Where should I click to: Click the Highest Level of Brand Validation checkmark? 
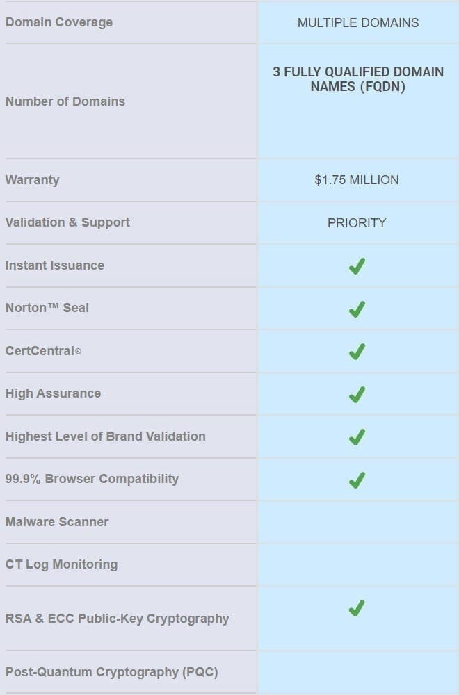(x=357, y=437)
